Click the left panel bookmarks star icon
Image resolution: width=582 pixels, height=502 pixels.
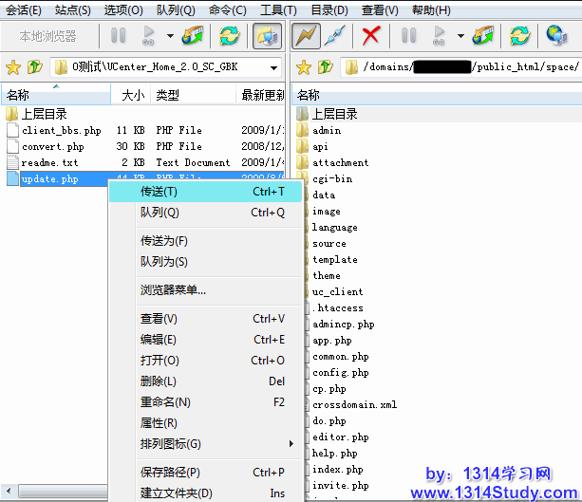pyautogui.click(x=12, y=68)
